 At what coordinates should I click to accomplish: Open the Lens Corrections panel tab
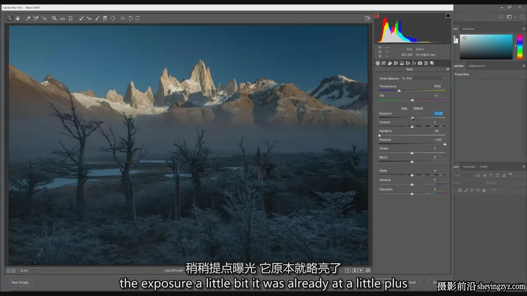tap(408, 63)
